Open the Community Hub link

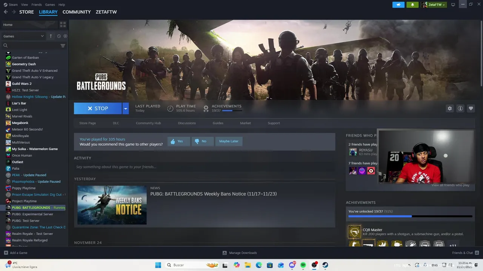pyautogui.click(x=148, y=123)
